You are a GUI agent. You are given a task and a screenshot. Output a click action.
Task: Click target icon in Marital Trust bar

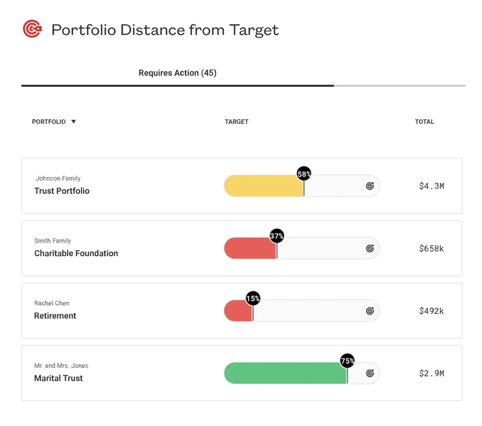point(370,373)
